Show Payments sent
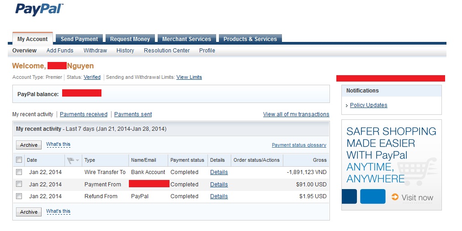The image size is (462, 231). coord(133,114)
